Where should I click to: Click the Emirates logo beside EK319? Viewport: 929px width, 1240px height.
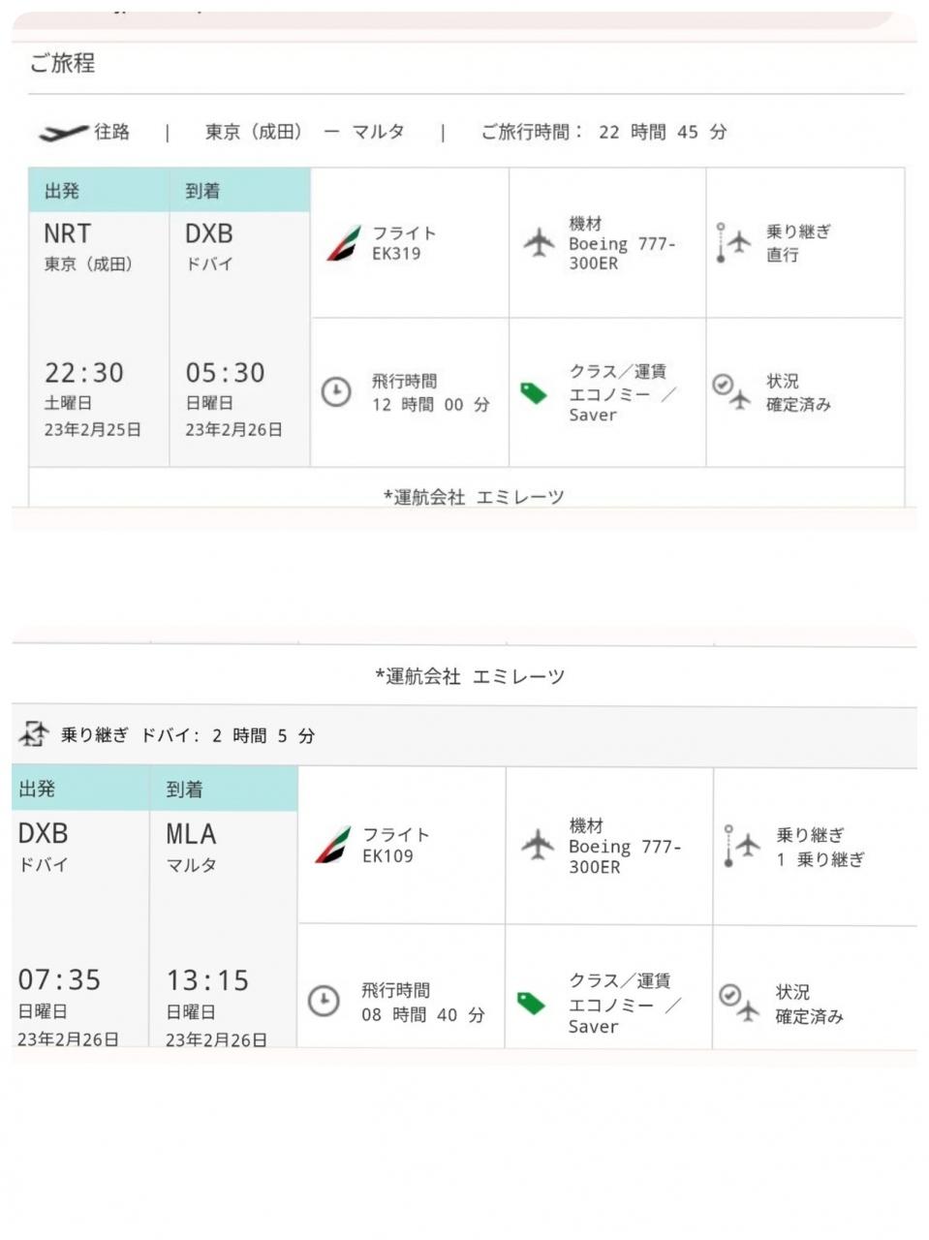click(x=342, y=243)
